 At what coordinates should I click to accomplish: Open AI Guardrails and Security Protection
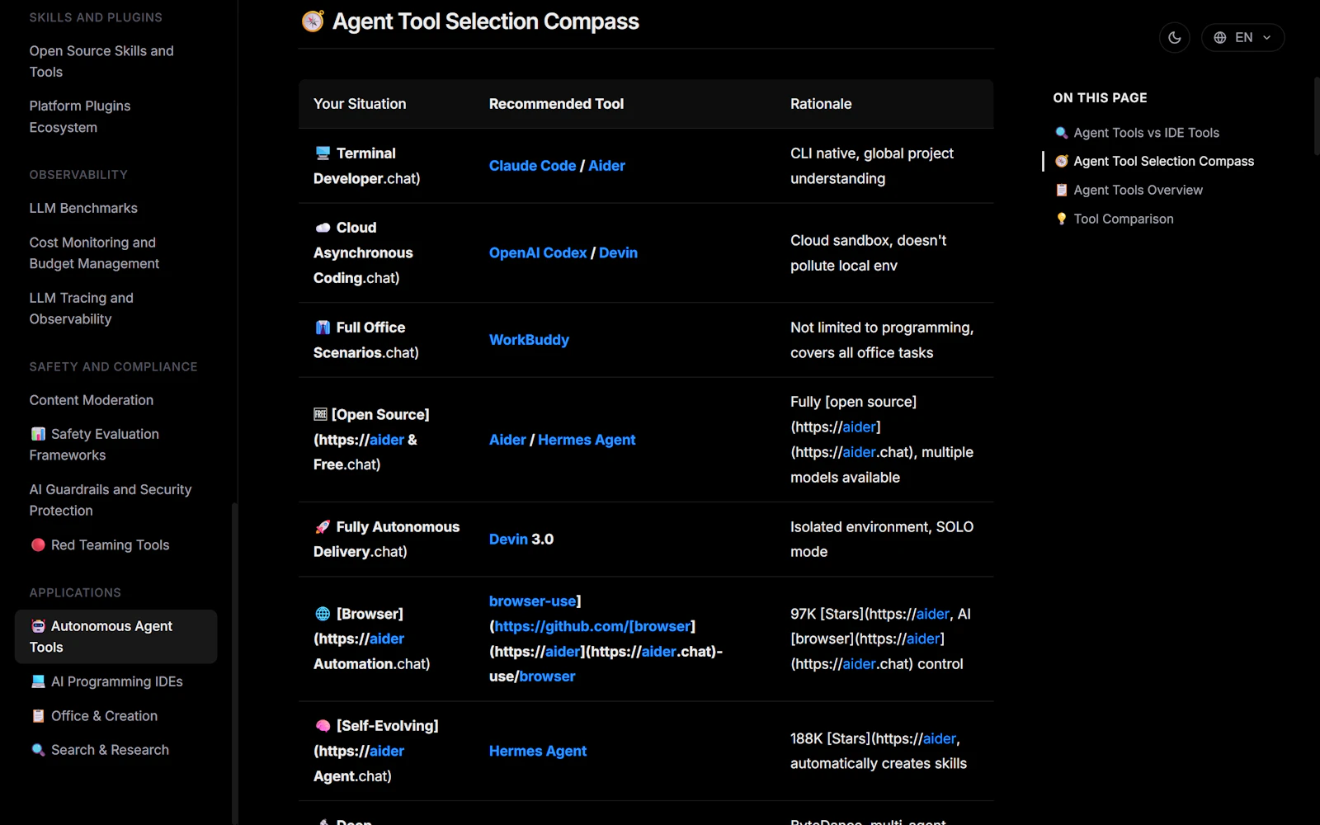point(111,500)
